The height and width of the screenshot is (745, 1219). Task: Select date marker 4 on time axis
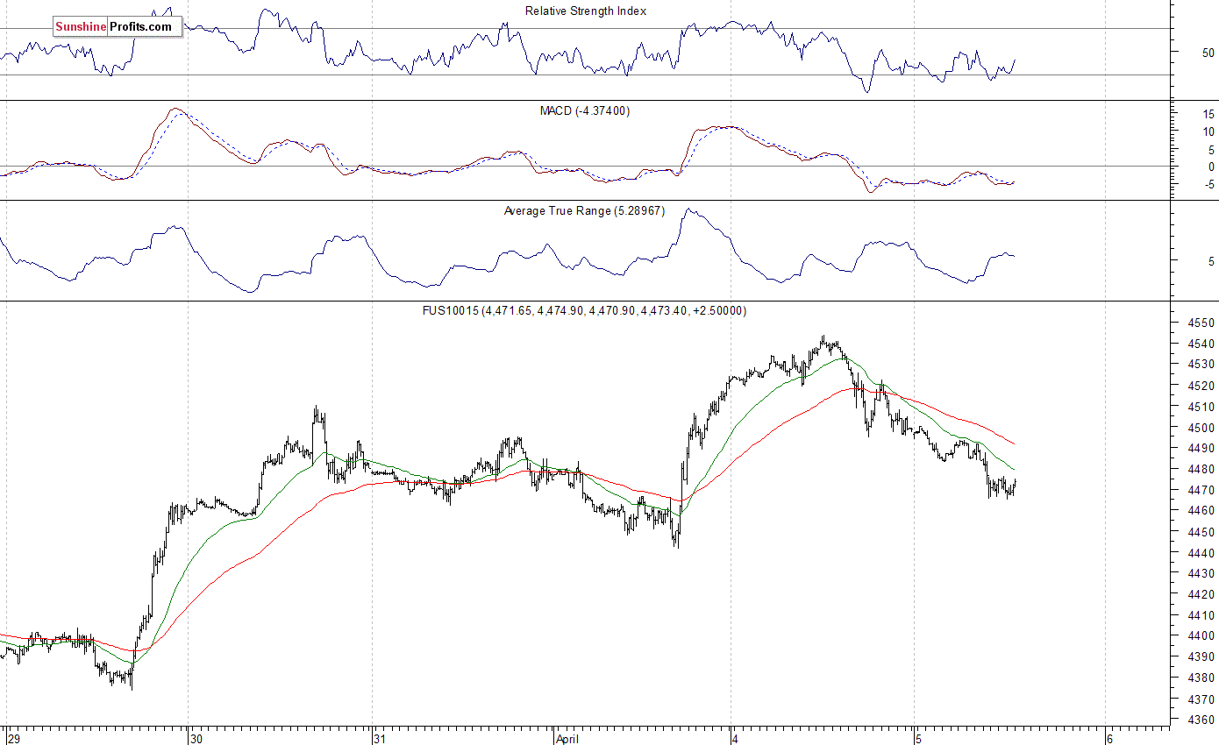737,738
